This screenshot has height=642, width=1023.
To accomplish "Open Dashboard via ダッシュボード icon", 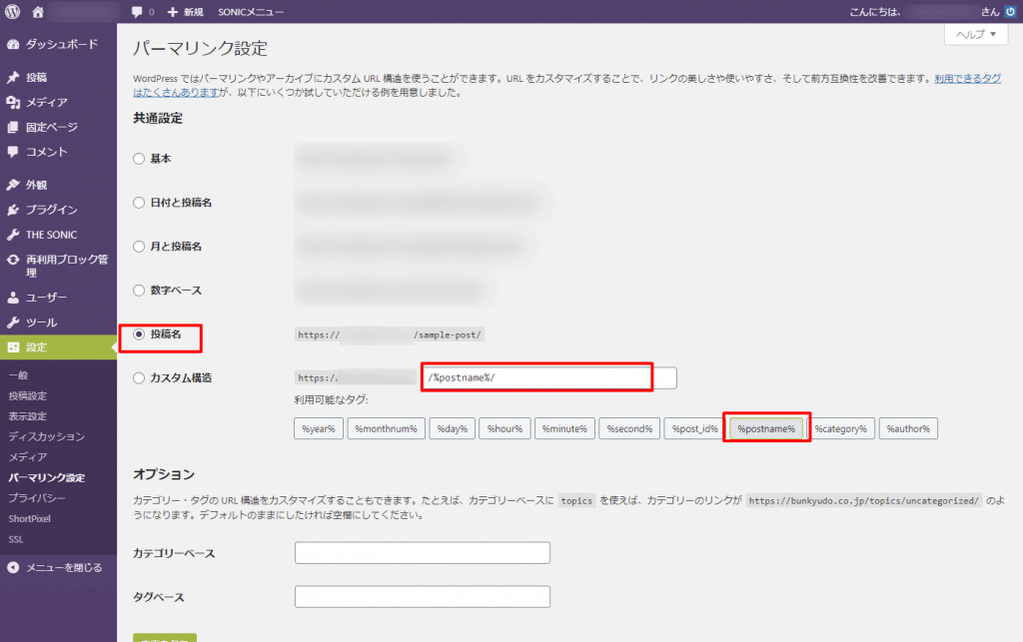I will 13,44.
